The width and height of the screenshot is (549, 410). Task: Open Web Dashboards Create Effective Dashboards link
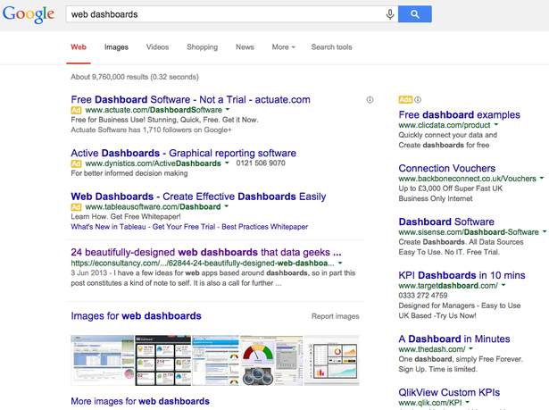pyautogui.click(x=198, y=197)
